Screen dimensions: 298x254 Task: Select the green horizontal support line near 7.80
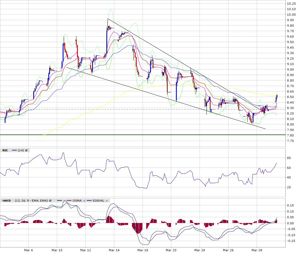tap(137, 135)
